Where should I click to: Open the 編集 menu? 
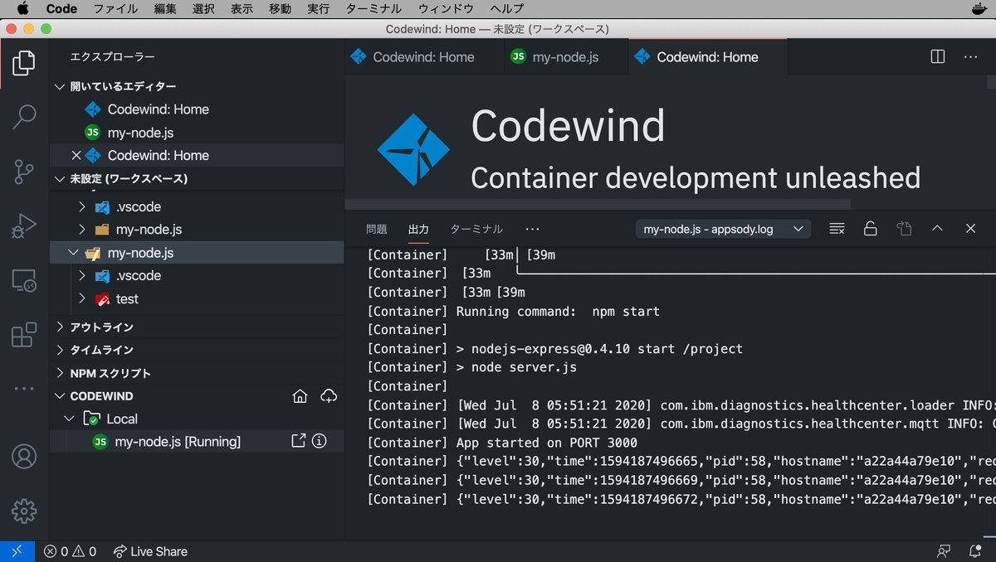click(x=165, y=9)
